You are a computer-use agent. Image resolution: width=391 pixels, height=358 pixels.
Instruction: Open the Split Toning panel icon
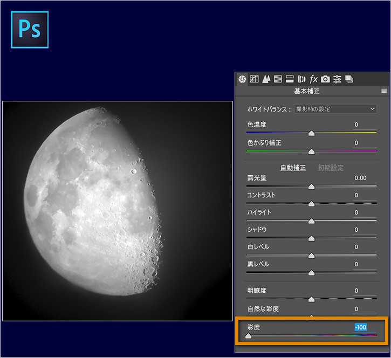290,79
